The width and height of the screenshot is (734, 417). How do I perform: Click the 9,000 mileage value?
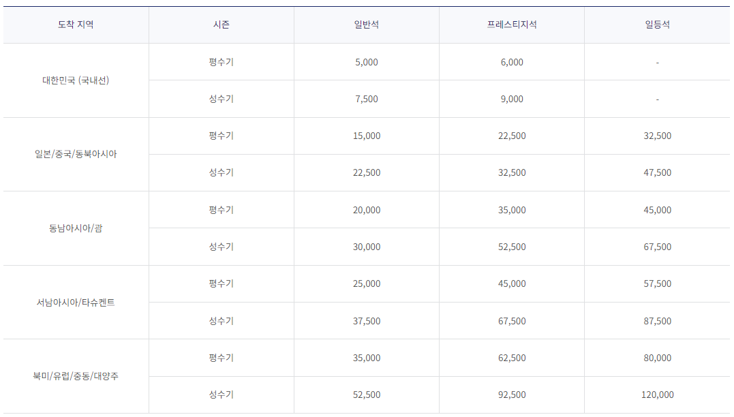[x=512, y=99]
